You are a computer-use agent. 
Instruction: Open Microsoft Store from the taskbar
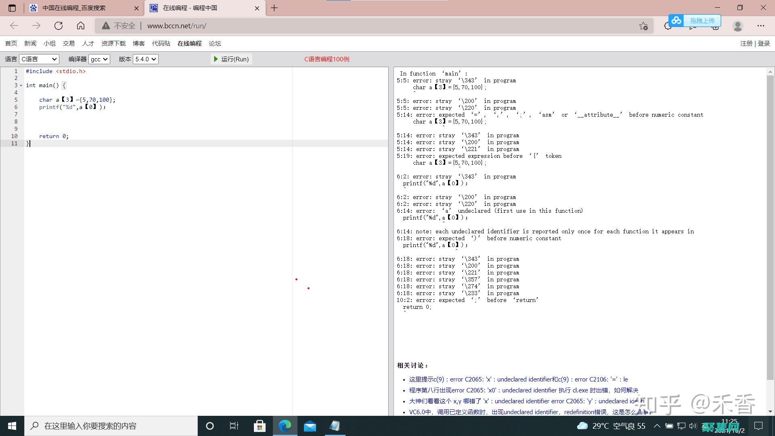point(260,426)
